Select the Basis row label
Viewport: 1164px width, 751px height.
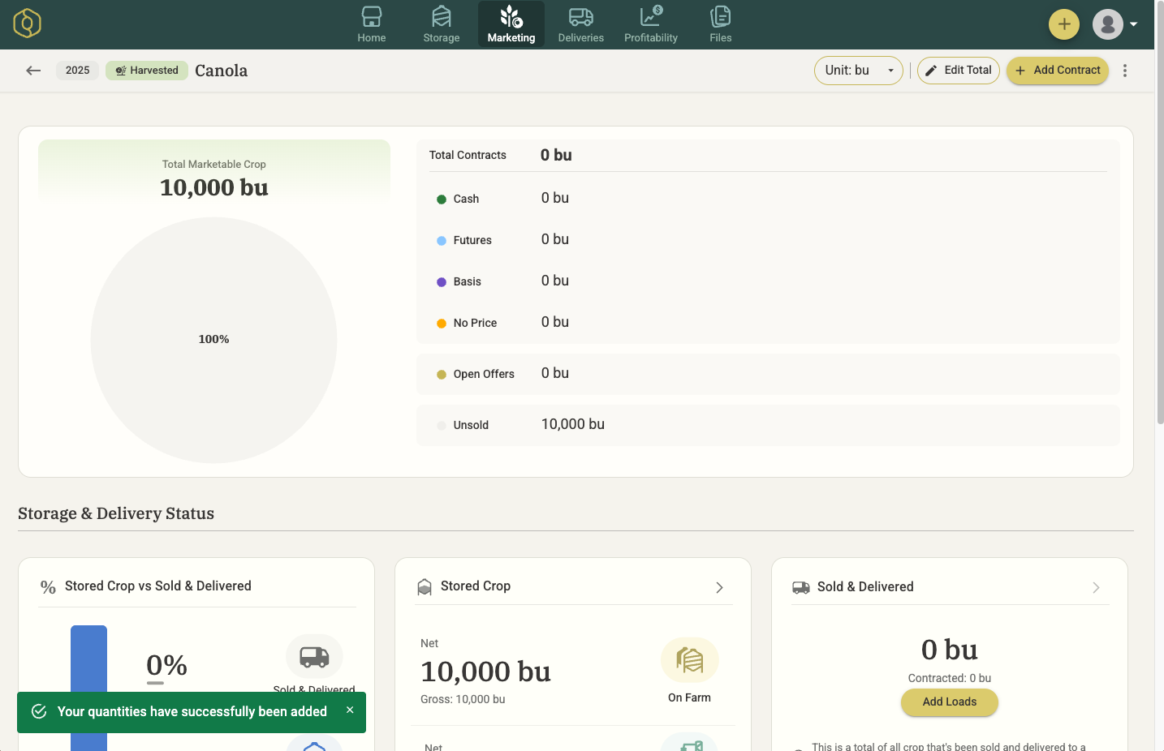tap(468, 281)
